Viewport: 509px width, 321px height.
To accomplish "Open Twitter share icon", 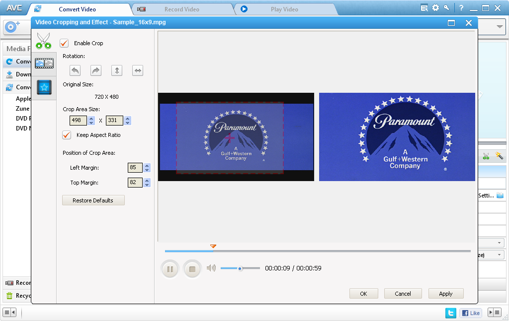I will tap(451, 313).
